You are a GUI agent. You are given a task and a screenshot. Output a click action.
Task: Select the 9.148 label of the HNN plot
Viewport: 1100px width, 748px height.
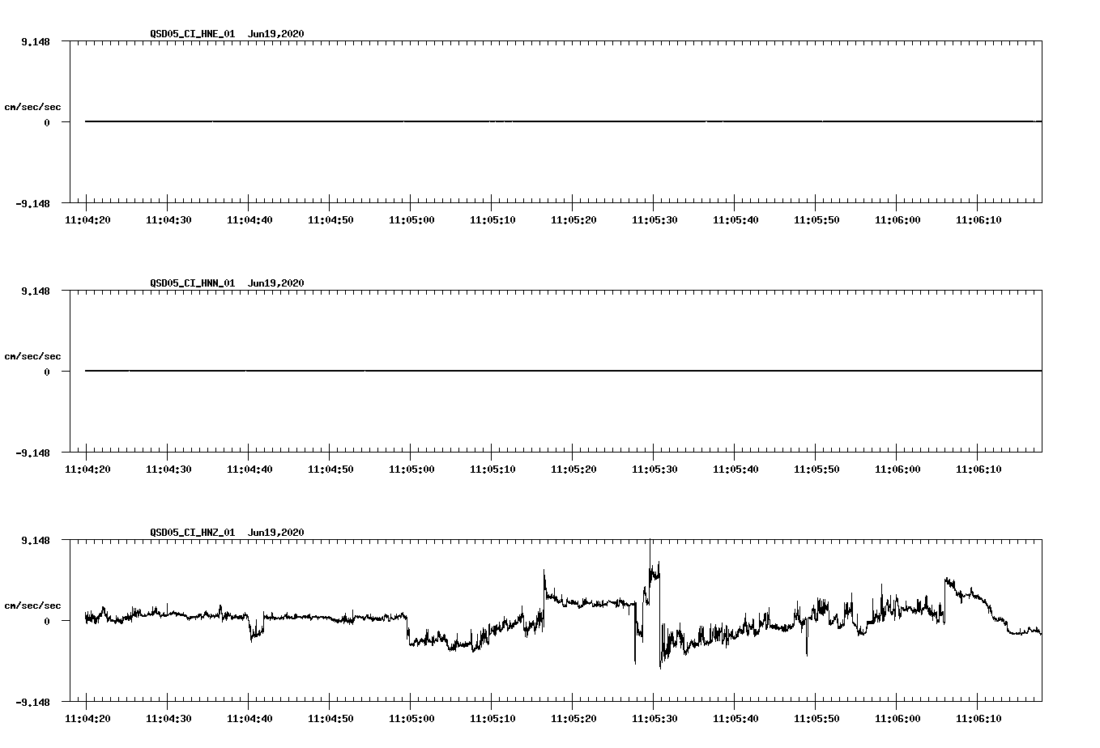pyautogui.click(x=36, y=291)
